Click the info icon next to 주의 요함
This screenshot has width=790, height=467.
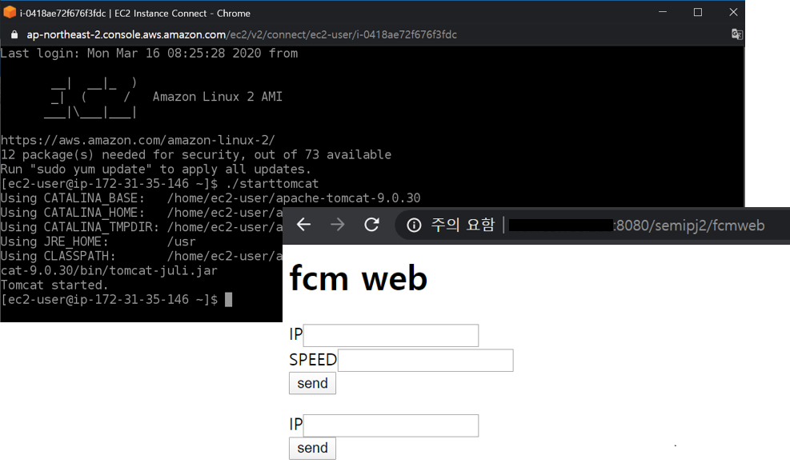413,225
